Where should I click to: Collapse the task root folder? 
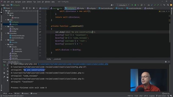[4, 11]
